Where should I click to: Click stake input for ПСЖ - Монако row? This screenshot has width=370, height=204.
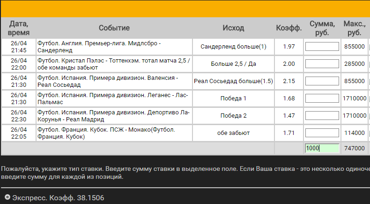[322, 133]
